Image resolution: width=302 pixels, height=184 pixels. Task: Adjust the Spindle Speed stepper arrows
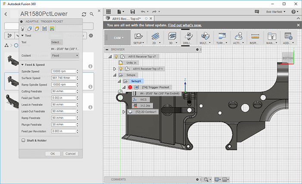tap(77, 71)
